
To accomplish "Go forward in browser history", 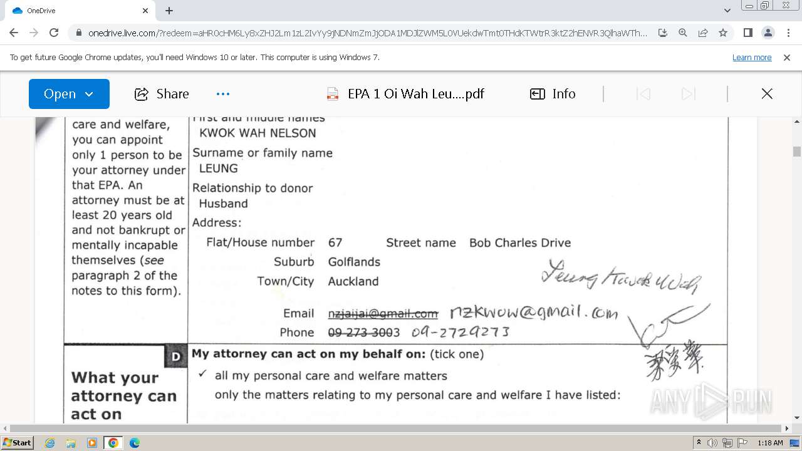I will [34, 33].
